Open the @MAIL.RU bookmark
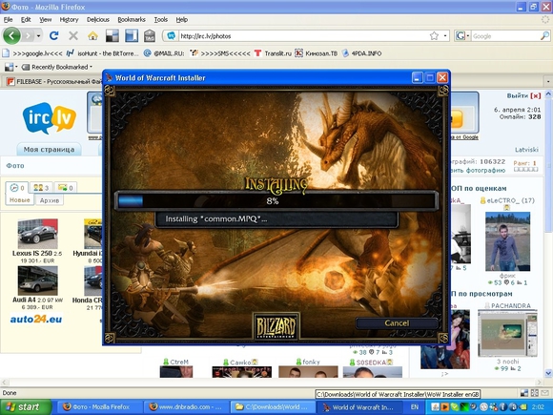 click(164, 53)
